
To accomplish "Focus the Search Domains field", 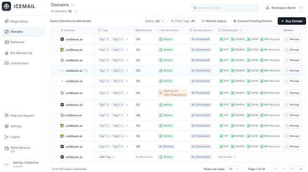I will (225, 8).
